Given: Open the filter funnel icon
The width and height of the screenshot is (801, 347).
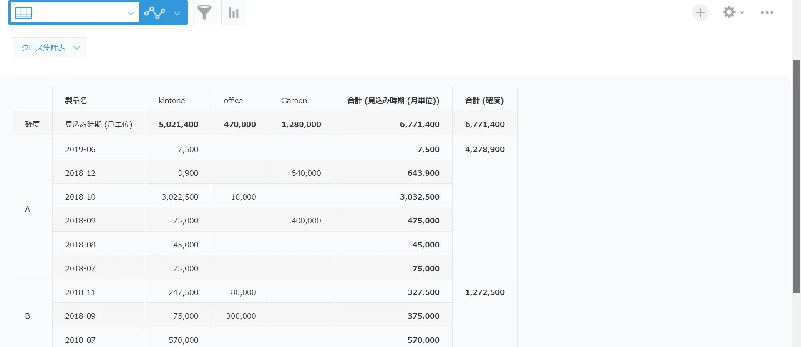Looking at the screenshot, I should [204, 12].
